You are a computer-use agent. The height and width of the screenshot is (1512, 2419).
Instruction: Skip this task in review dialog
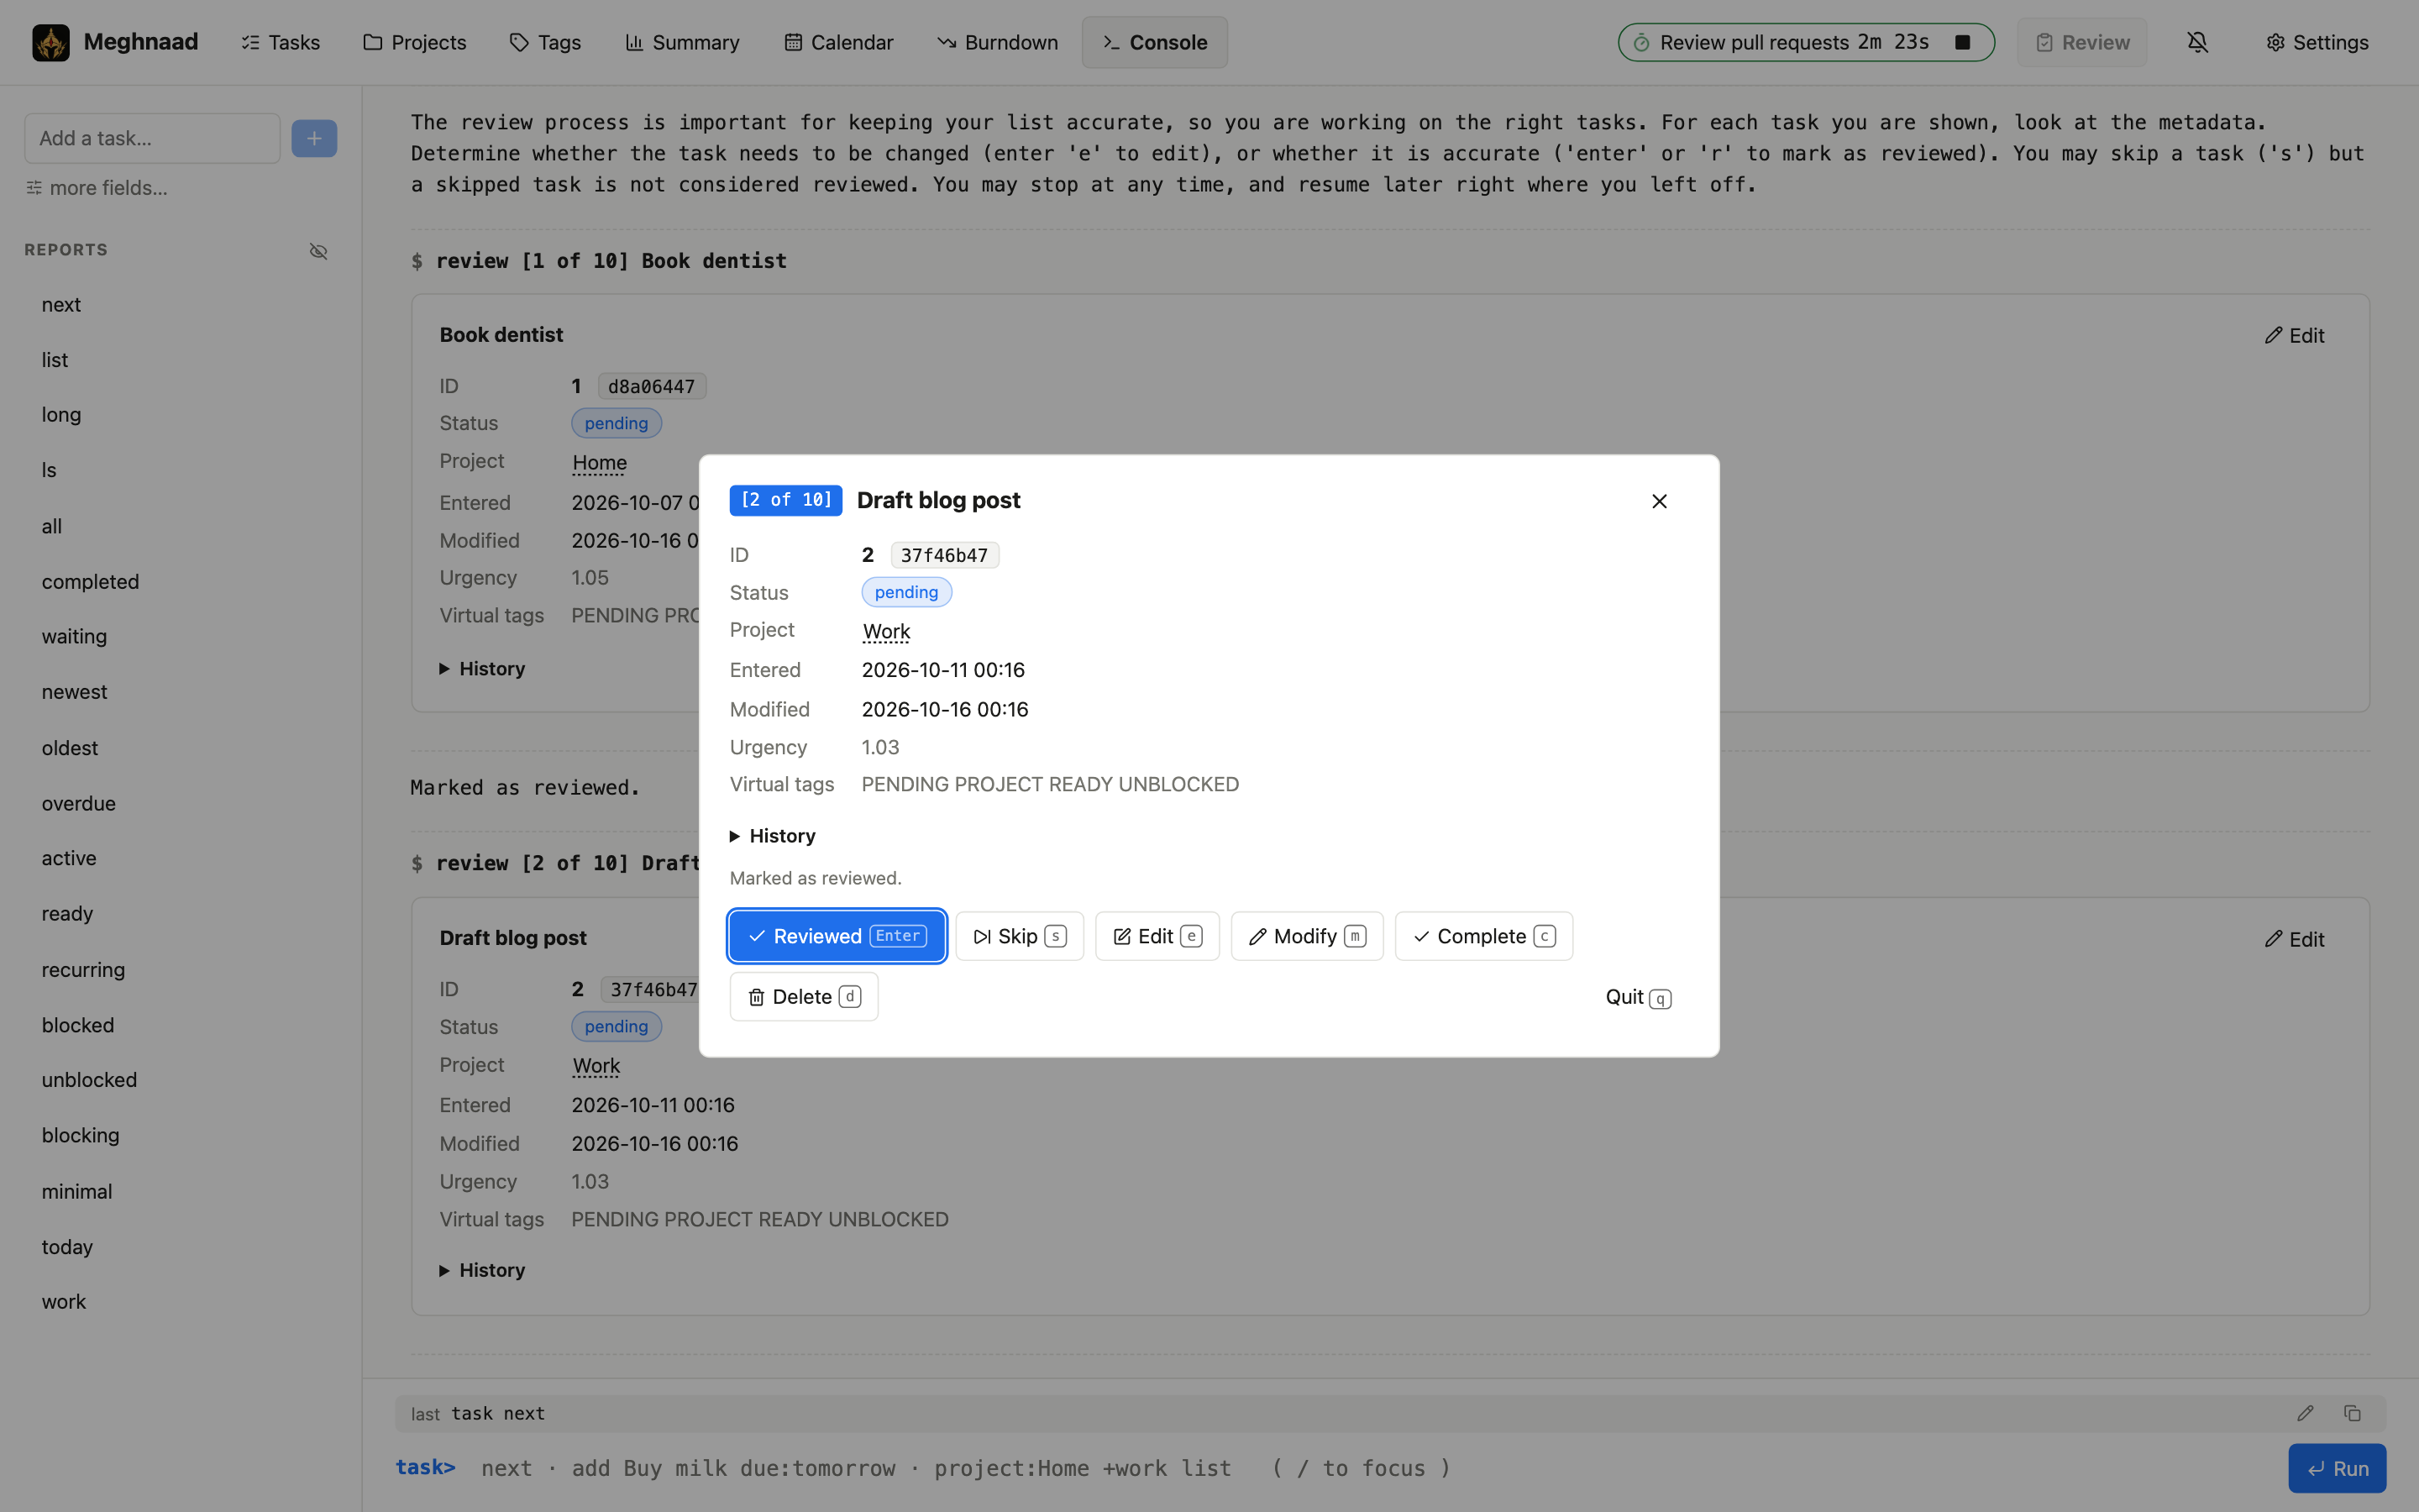(x=1020, y=936)
